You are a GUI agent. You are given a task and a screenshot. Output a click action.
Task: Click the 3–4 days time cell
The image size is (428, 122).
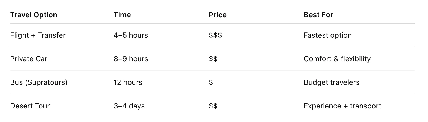click(x=129, y=106)
